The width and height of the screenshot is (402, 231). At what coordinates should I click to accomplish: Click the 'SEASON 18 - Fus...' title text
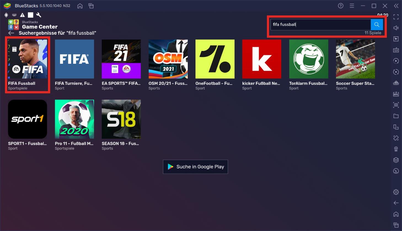tap(120, 143)
